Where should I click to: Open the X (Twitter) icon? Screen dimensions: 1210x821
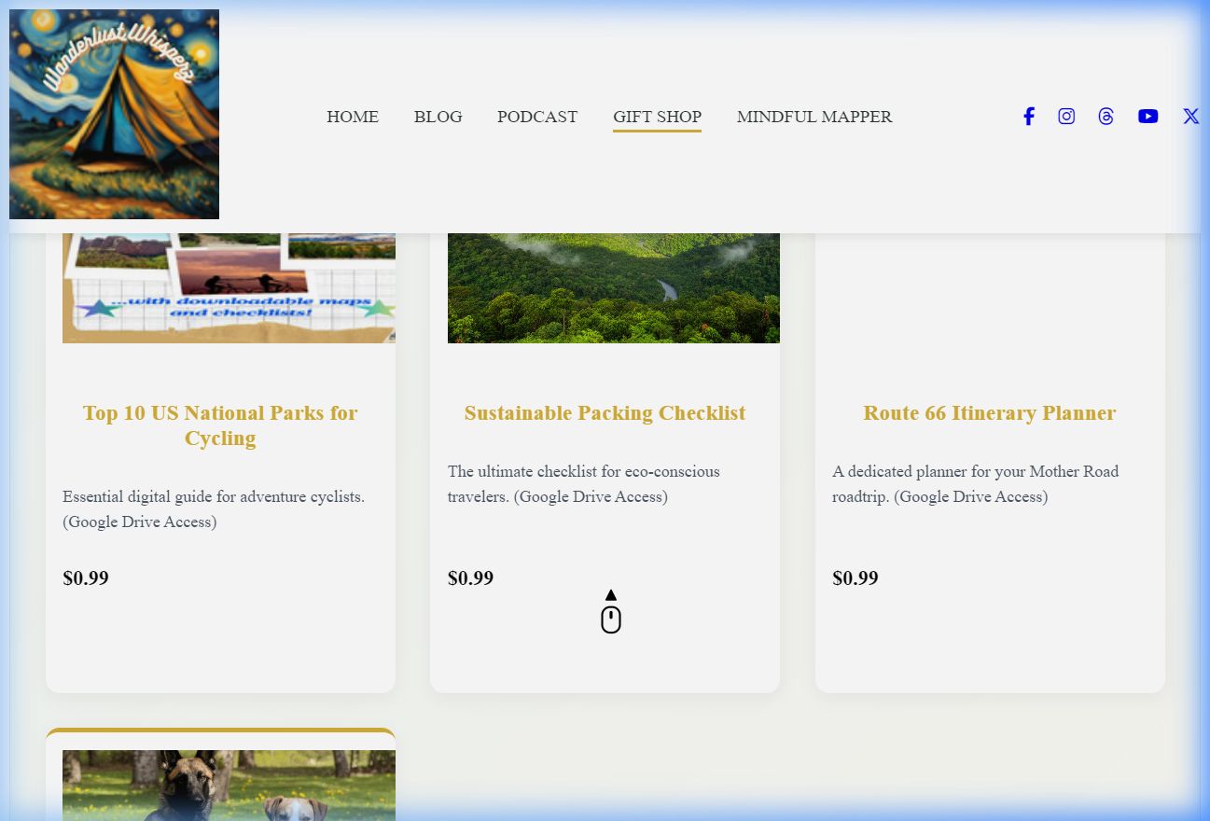click(1190, 117)
